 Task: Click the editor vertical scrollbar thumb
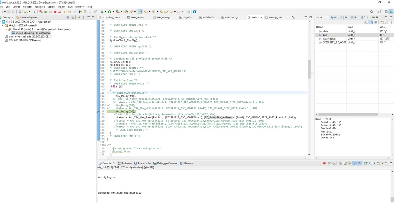[309, 69]
